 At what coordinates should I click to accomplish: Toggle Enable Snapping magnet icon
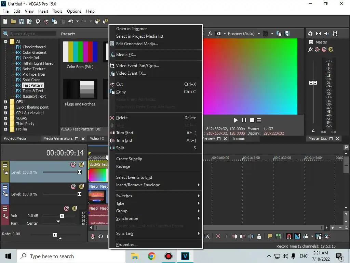[289, 236]
